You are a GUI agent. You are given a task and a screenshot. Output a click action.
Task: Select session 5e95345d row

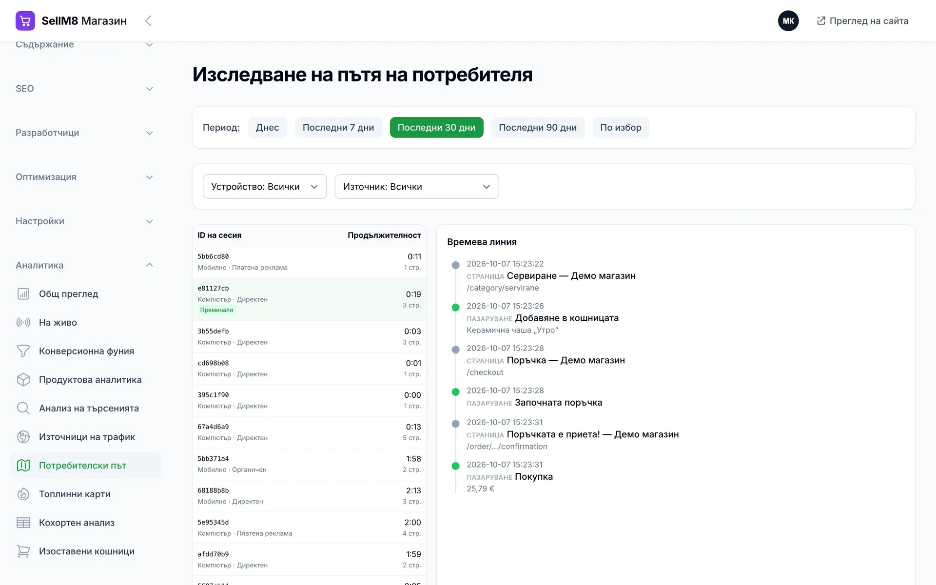pyautogui.click(x=310, y=528)
